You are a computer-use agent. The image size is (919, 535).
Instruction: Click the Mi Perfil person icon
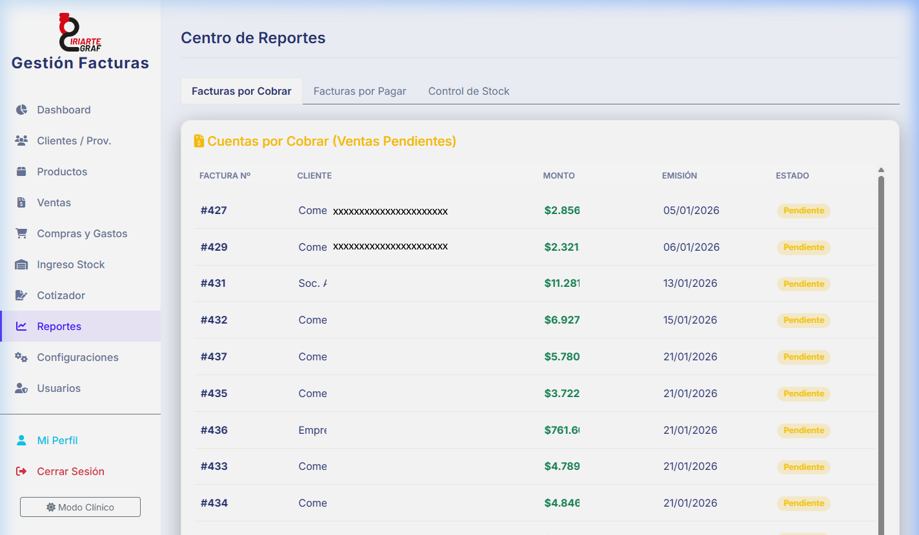click(21, 440)
